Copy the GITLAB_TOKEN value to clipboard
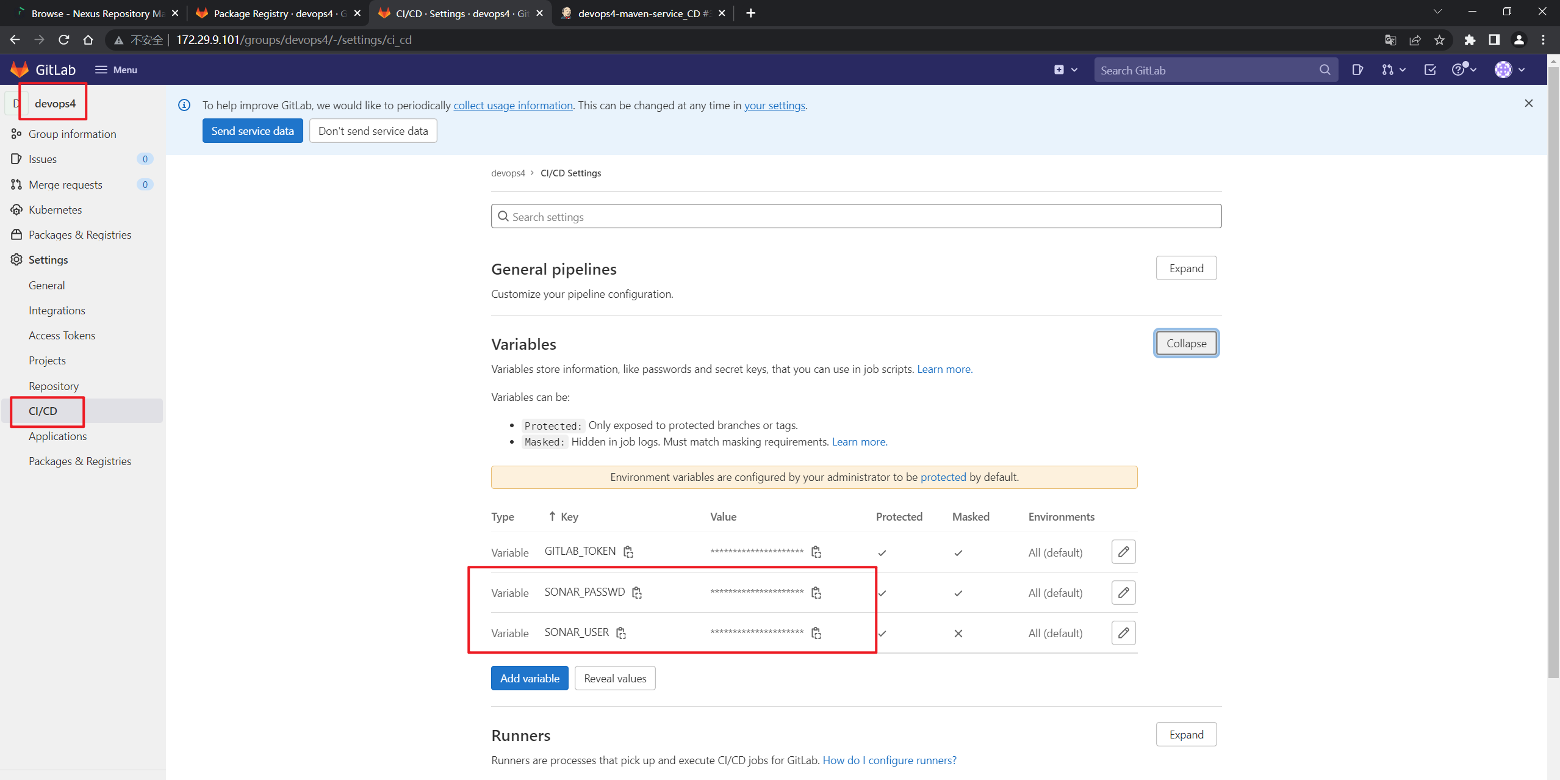1560x780 pixels. pos(816,552)
